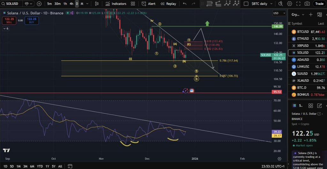Open the Cry... watchlist name dropdown
This screenshot has height=169, width=327.
pos(298,14)
